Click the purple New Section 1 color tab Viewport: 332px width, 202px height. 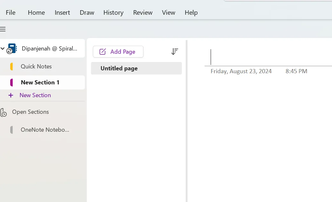[12, 82]
